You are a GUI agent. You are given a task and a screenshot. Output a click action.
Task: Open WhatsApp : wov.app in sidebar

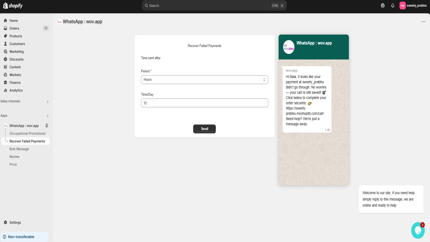[24, 126]
